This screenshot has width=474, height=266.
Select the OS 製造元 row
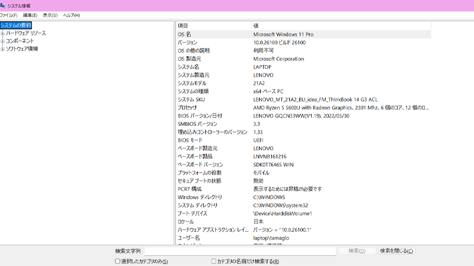[x=303, y=59]
